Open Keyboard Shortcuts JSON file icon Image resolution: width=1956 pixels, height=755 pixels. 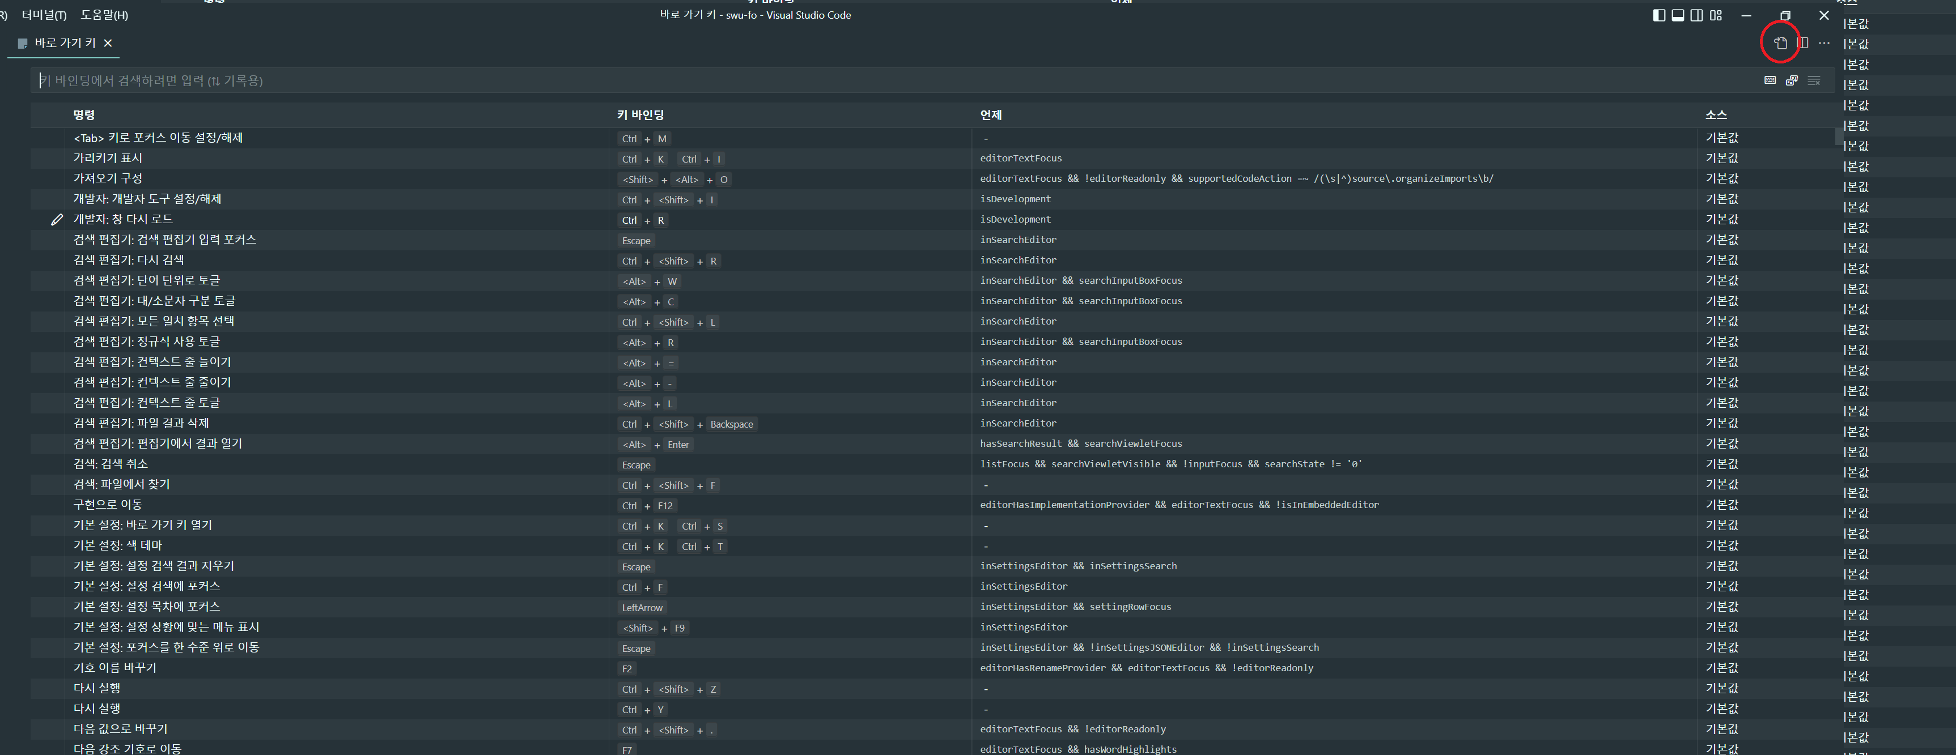[x=1780, y=43]
